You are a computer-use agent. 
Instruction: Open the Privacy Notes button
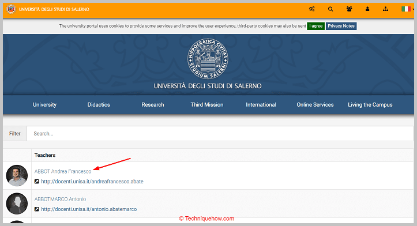click(x=341, y=26)
